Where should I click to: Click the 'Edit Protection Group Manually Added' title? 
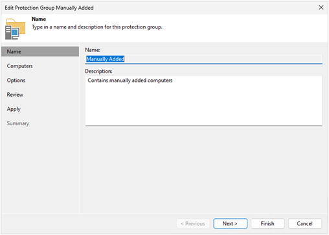pyautogui.click(x=49, y=8)
